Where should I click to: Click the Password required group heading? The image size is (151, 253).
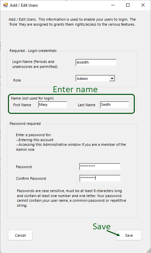click(25, 124)
